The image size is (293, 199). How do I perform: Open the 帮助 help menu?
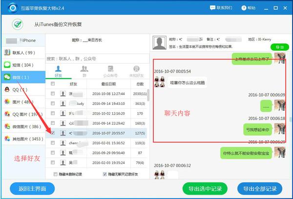[x=249, y=8]
